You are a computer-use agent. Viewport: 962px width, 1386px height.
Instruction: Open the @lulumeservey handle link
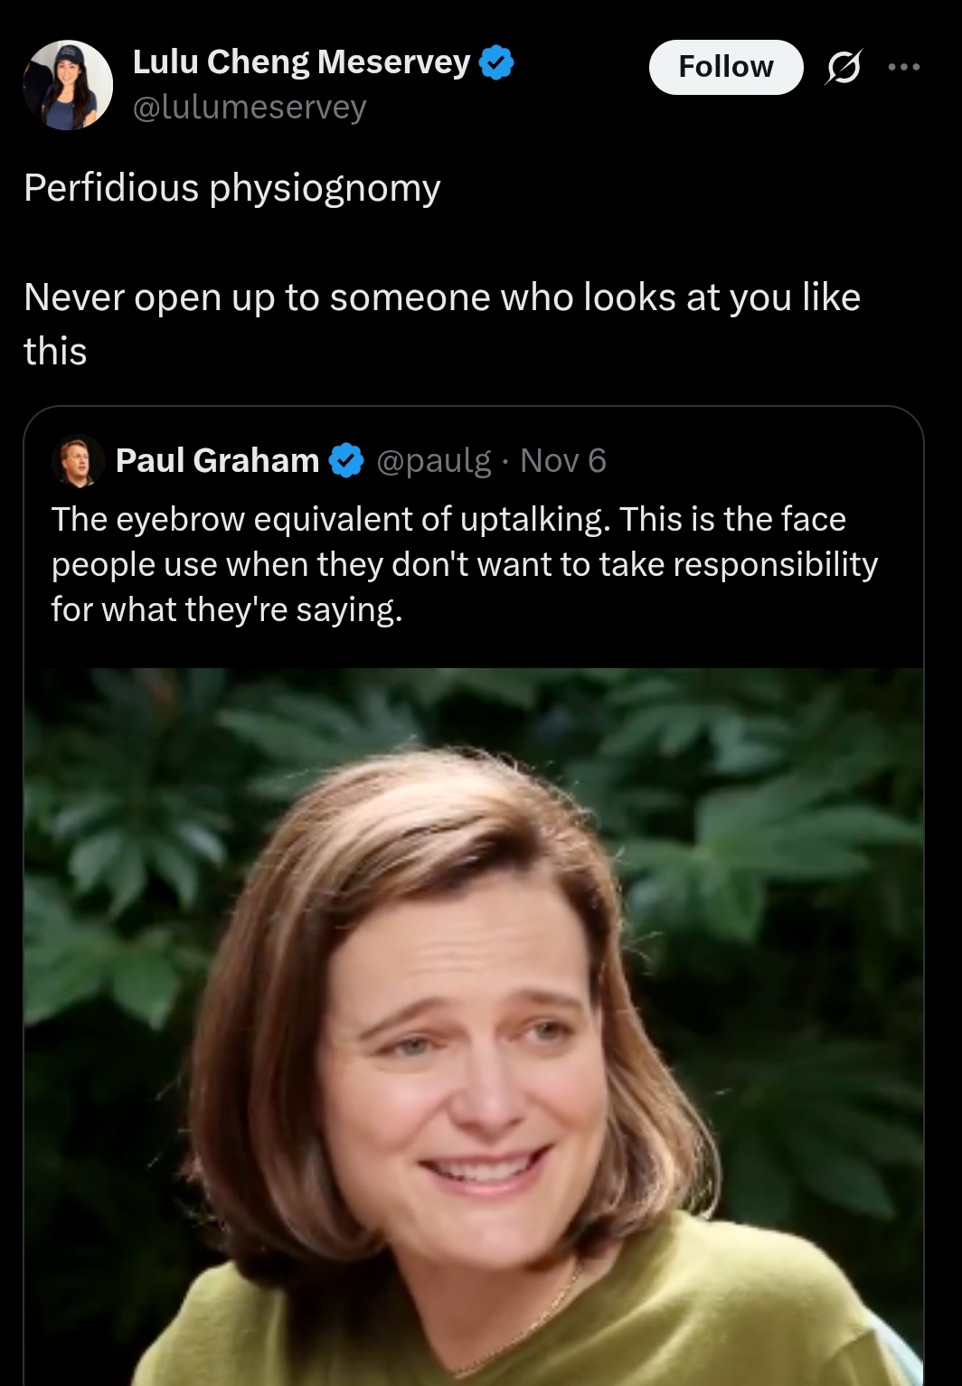[x=250, y=107]
